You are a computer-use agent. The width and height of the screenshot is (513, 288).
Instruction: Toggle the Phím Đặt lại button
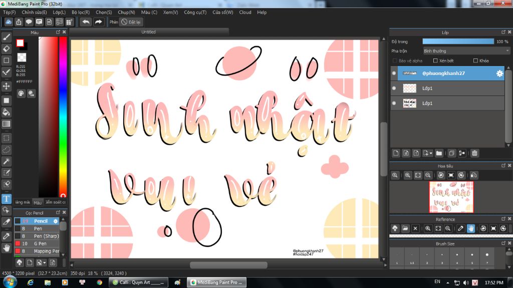131,22
